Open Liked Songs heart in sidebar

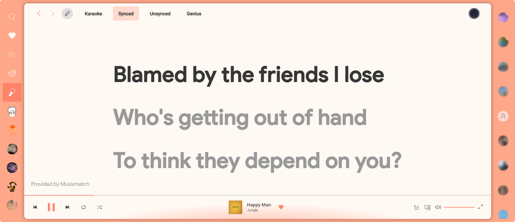point(12,36)
